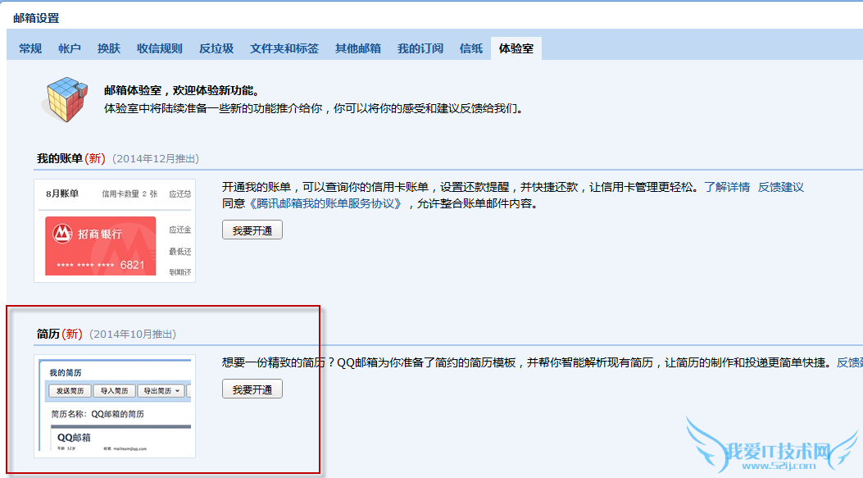Click the 我的账单 preview thumbnail

[115, 230]
